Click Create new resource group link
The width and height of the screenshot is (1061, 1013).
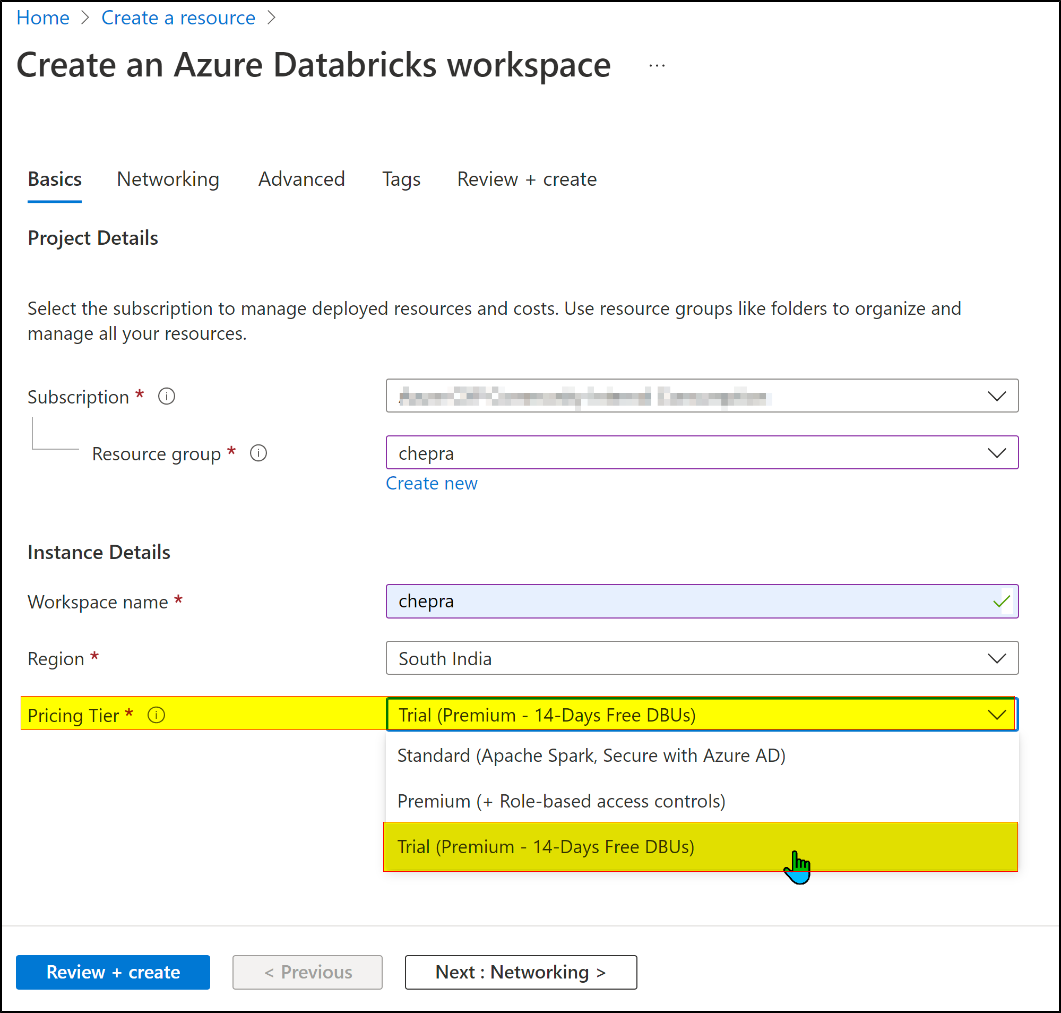[x=432, y=483]
